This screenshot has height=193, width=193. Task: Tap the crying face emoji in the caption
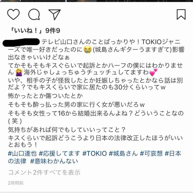click(x=87, y=50)
